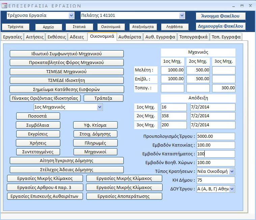Click the Τράπεζα button
Viewport: 256px width, 220px height.
104,98
